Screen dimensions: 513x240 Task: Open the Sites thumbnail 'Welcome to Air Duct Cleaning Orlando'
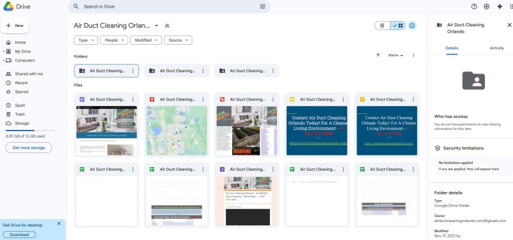point(106,131)
